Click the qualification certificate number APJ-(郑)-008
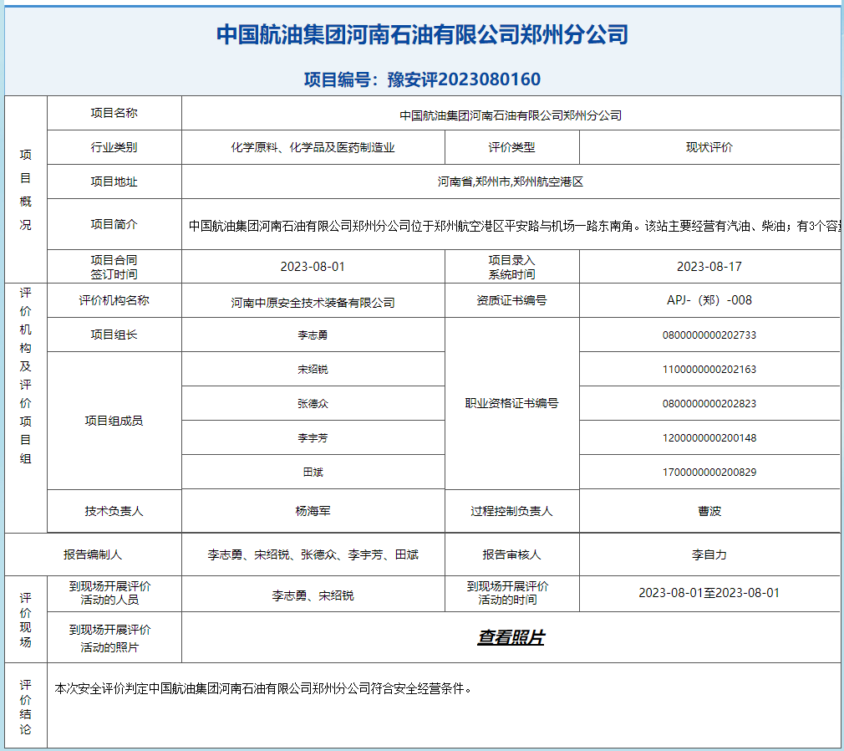This screenshot has height=751, width=844. (709, 300)
